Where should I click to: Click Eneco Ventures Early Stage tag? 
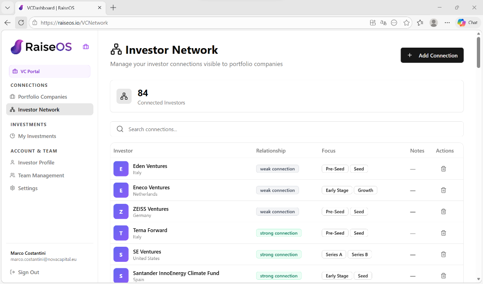tap(337, 191)
